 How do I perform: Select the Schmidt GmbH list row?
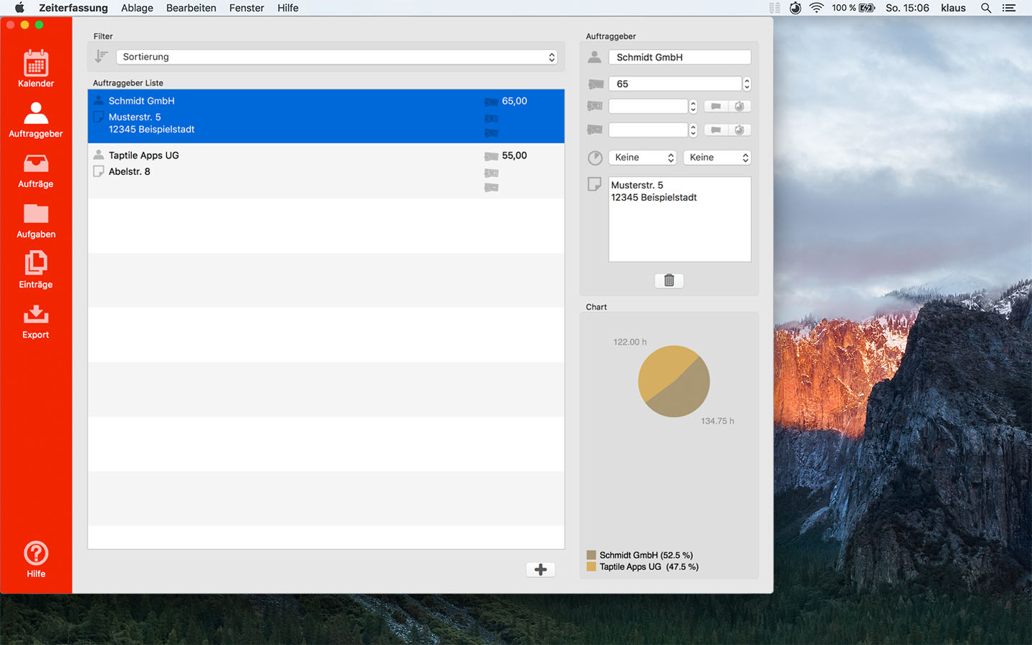326,116
